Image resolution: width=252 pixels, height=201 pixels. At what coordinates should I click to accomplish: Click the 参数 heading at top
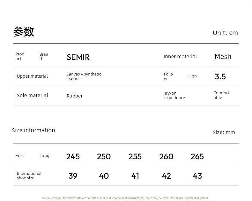click(x=24, y=32)
